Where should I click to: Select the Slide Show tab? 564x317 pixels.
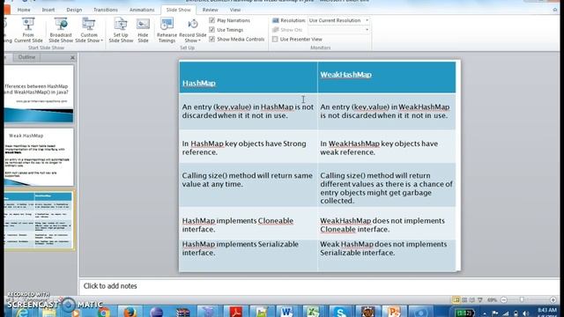point(178,10)
